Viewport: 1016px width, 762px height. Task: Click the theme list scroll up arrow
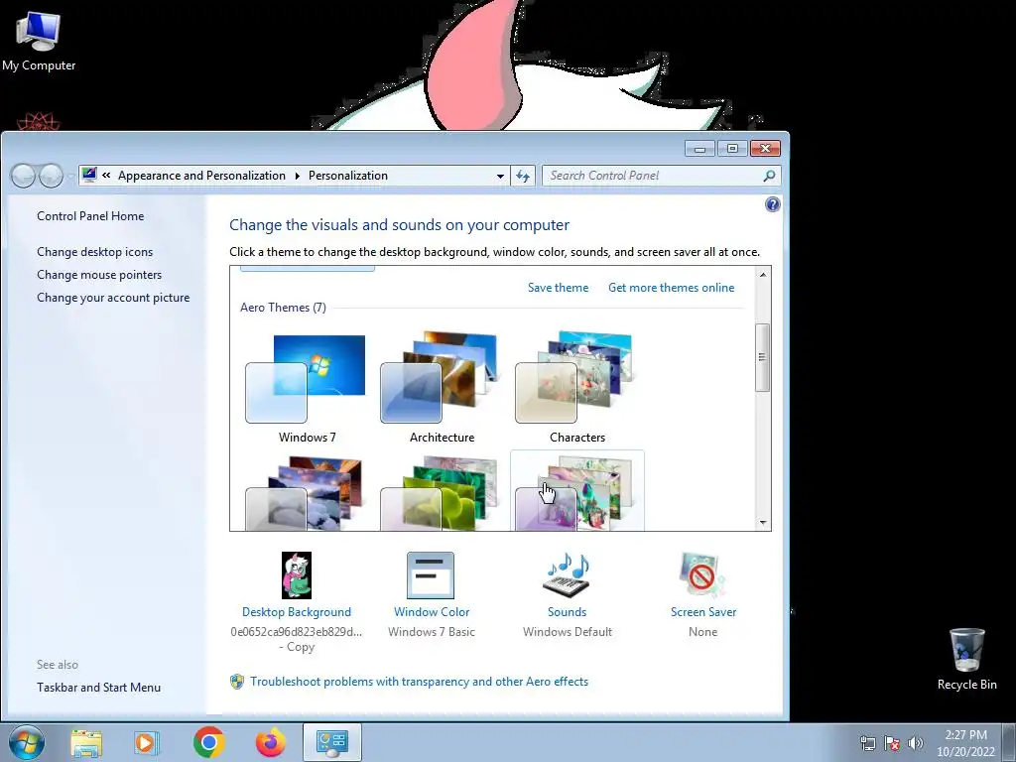[x=763, y=275]
